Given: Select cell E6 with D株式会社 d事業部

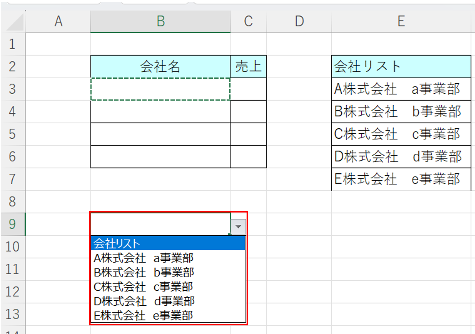Looking at the screenshot, I should (401, 157).
